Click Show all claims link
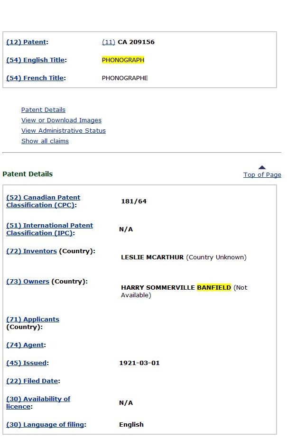The height and width of the screenshot is (439, 287). pos(45,141)
